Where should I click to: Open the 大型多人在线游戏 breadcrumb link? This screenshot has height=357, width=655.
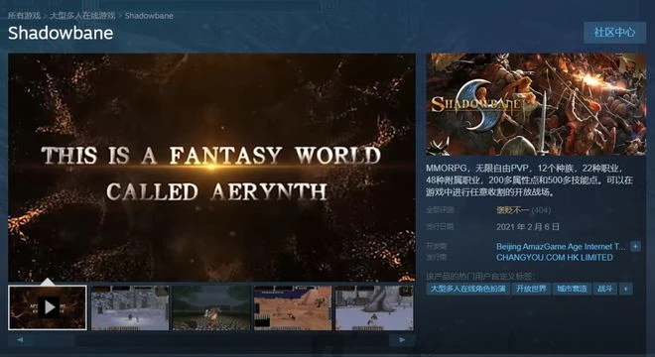(82, 16)
